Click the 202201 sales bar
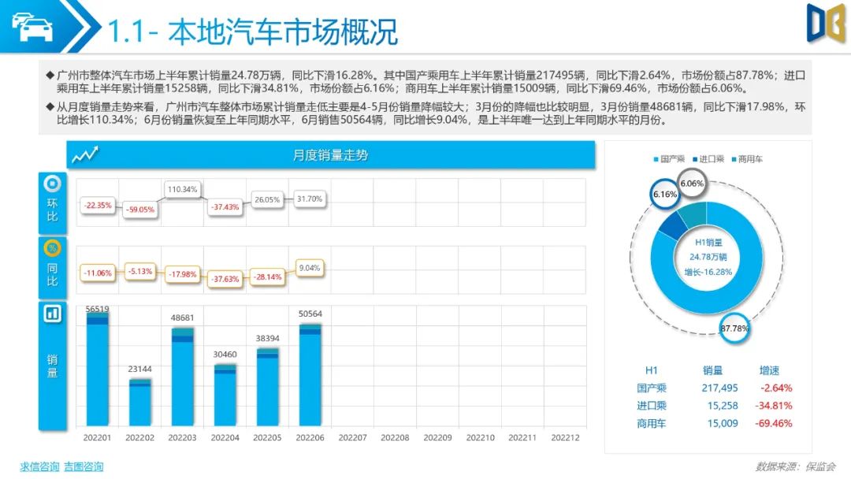Image resolution: width=851 pixels, height=479 pixels. [x=98, y=370]
